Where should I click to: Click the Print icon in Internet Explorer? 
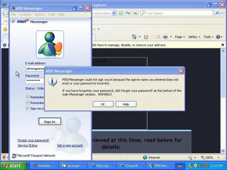coord(165,37)
